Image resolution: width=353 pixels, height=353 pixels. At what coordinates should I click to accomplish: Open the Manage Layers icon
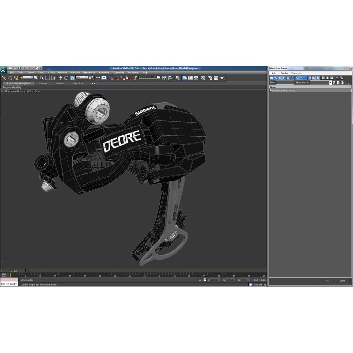pyautogui.click(x=177, y=78)
